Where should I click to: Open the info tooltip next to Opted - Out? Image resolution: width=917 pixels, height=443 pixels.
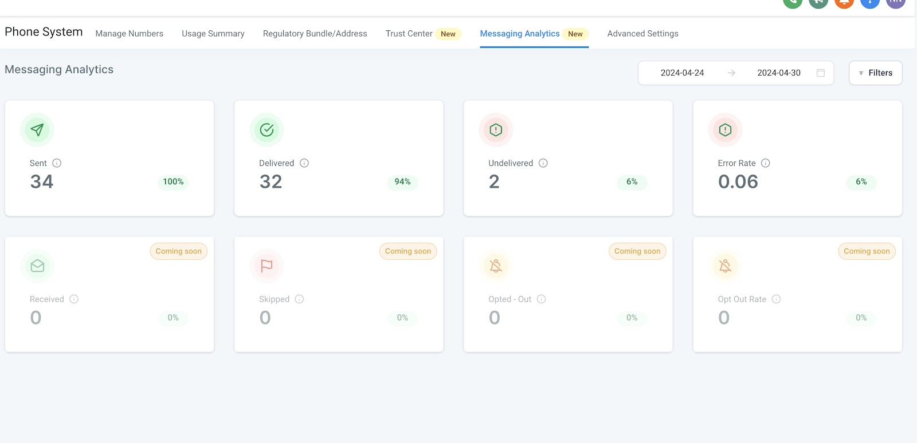point(541,299)
